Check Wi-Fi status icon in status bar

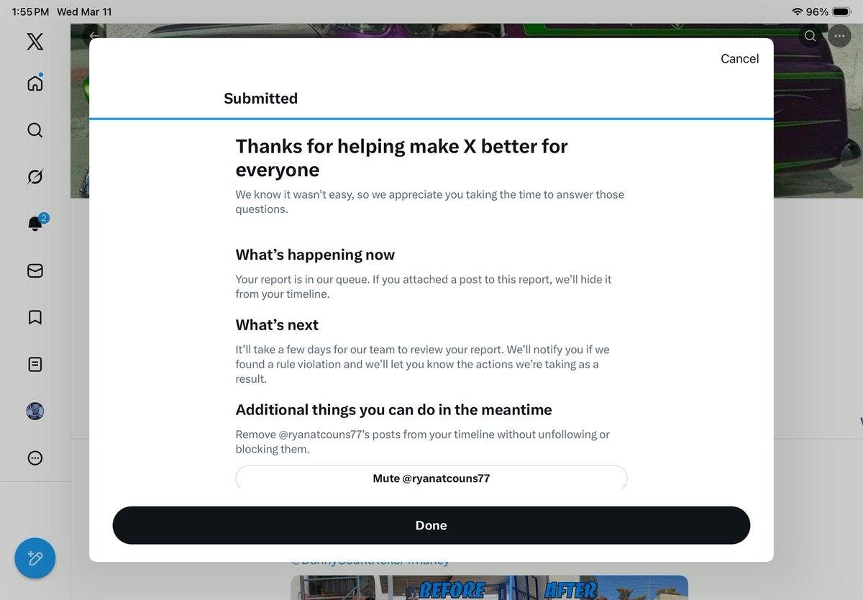click(797, 12)
